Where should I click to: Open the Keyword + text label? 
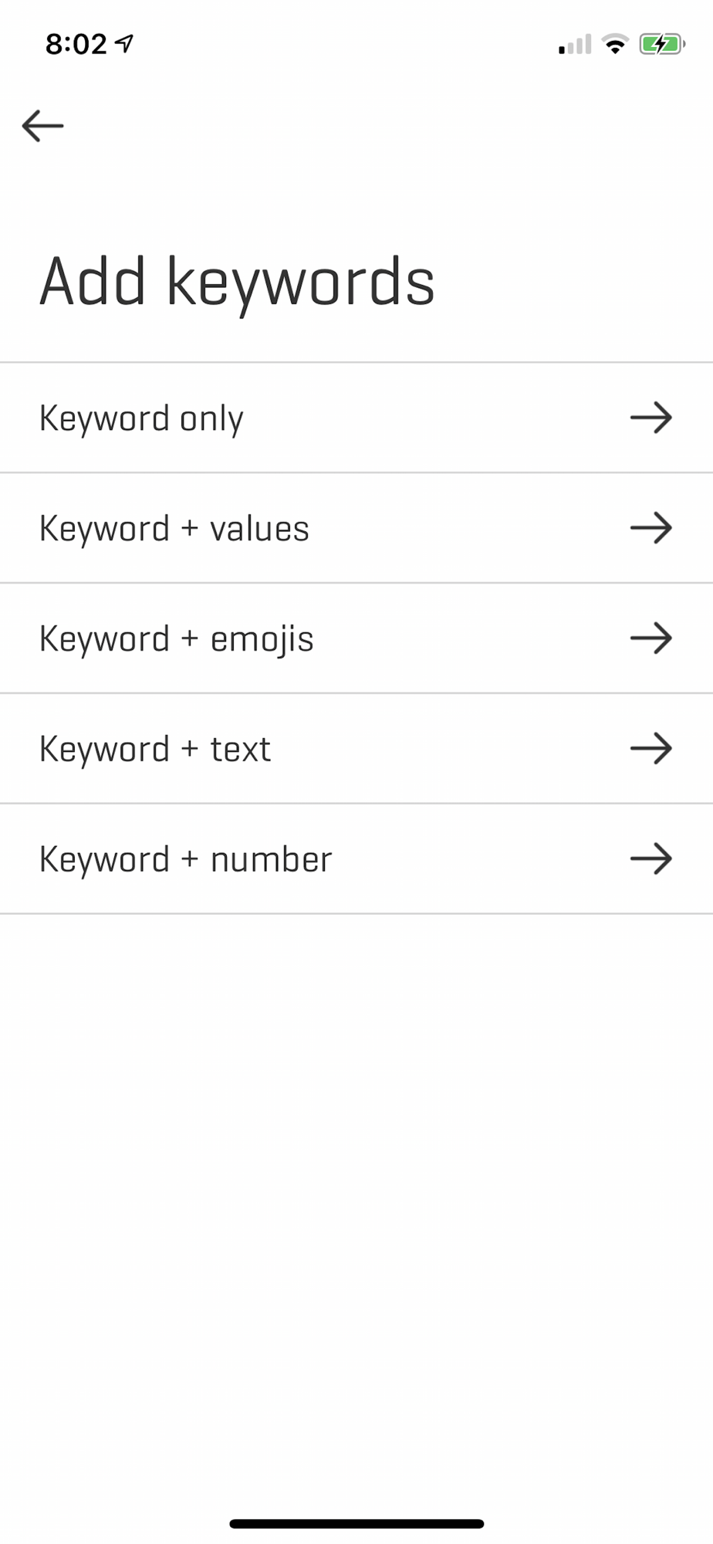click(155, 750)
